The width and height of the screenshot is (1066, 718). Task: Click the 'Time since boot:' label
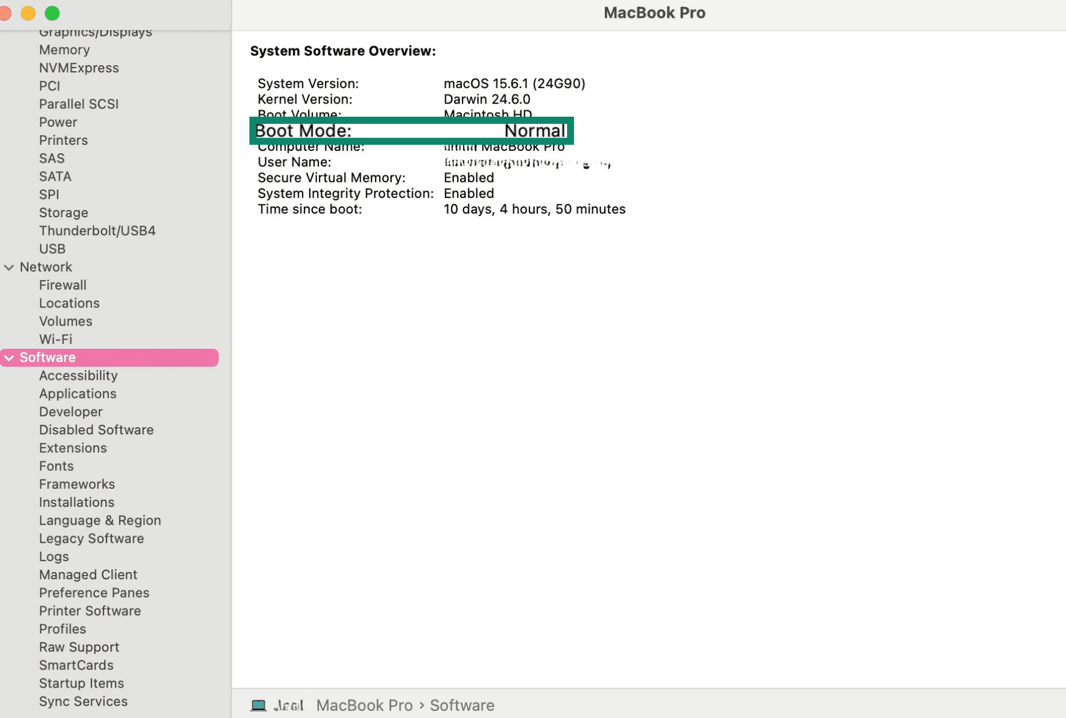click(310, 209)
